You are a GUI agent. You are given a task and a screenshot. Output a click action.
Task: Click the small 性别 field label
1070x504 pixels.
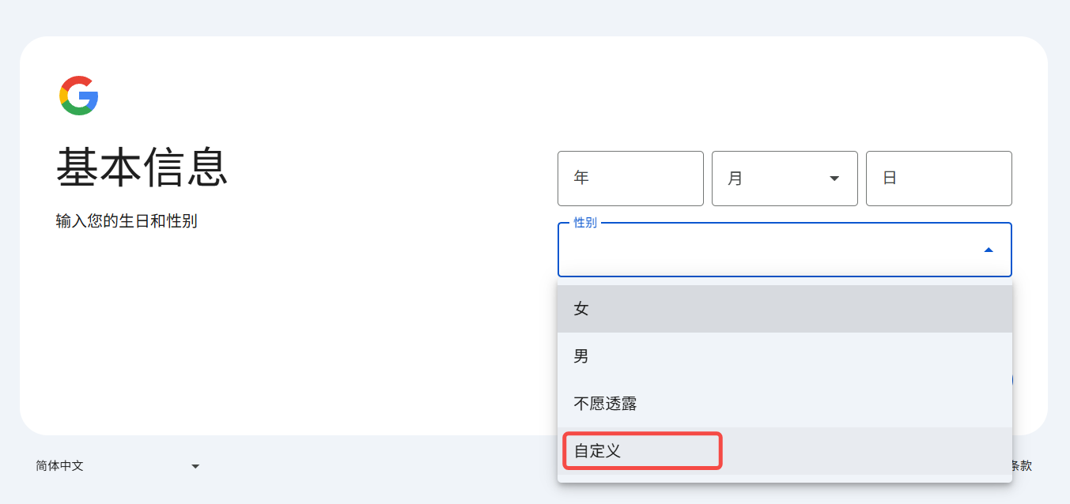(585, 223)
